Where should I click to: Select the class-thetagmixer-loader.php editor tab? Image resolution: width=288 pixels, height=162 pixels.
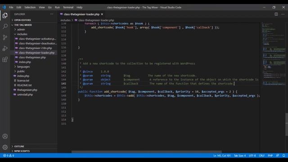click(82, 14)
